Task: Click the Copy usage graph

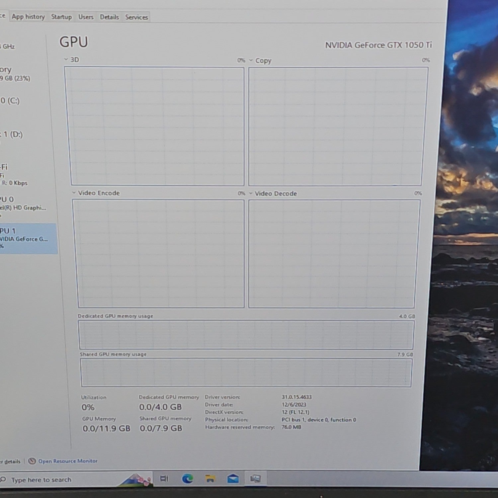Action: click(338, 126)
